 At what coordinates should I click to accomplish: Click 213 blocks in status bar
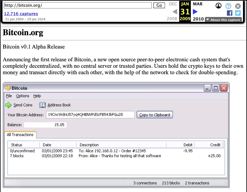pos(171,183)
